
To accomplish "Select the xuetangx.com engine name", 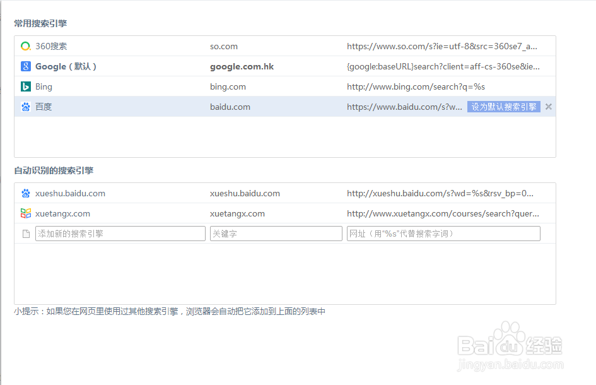I will [x=62, y=213].
